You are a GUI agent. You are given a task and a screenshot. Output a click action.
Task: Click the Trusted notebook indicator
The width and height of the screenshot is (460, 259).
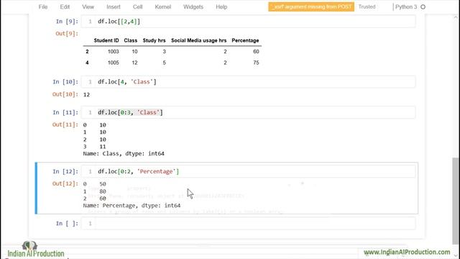pos(367,6)
